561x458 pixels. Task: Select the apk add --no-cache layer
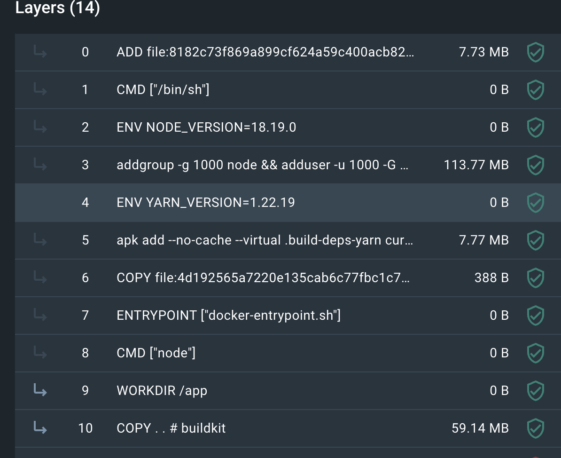pyautogui.click(x=288, y=240)
